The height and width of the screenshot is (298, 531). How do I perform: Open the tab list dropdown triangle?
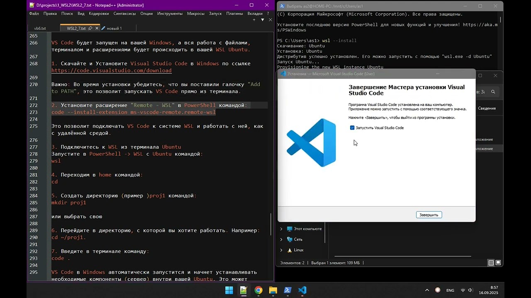262,19
